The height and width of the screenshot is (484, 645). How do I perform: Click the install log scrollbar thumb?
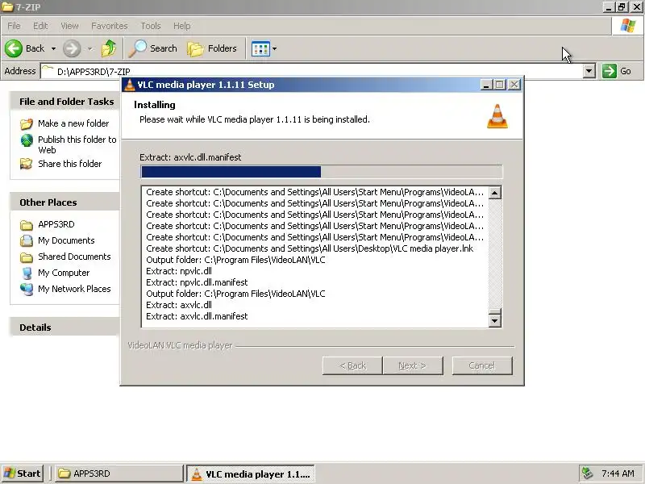point(495,311)
